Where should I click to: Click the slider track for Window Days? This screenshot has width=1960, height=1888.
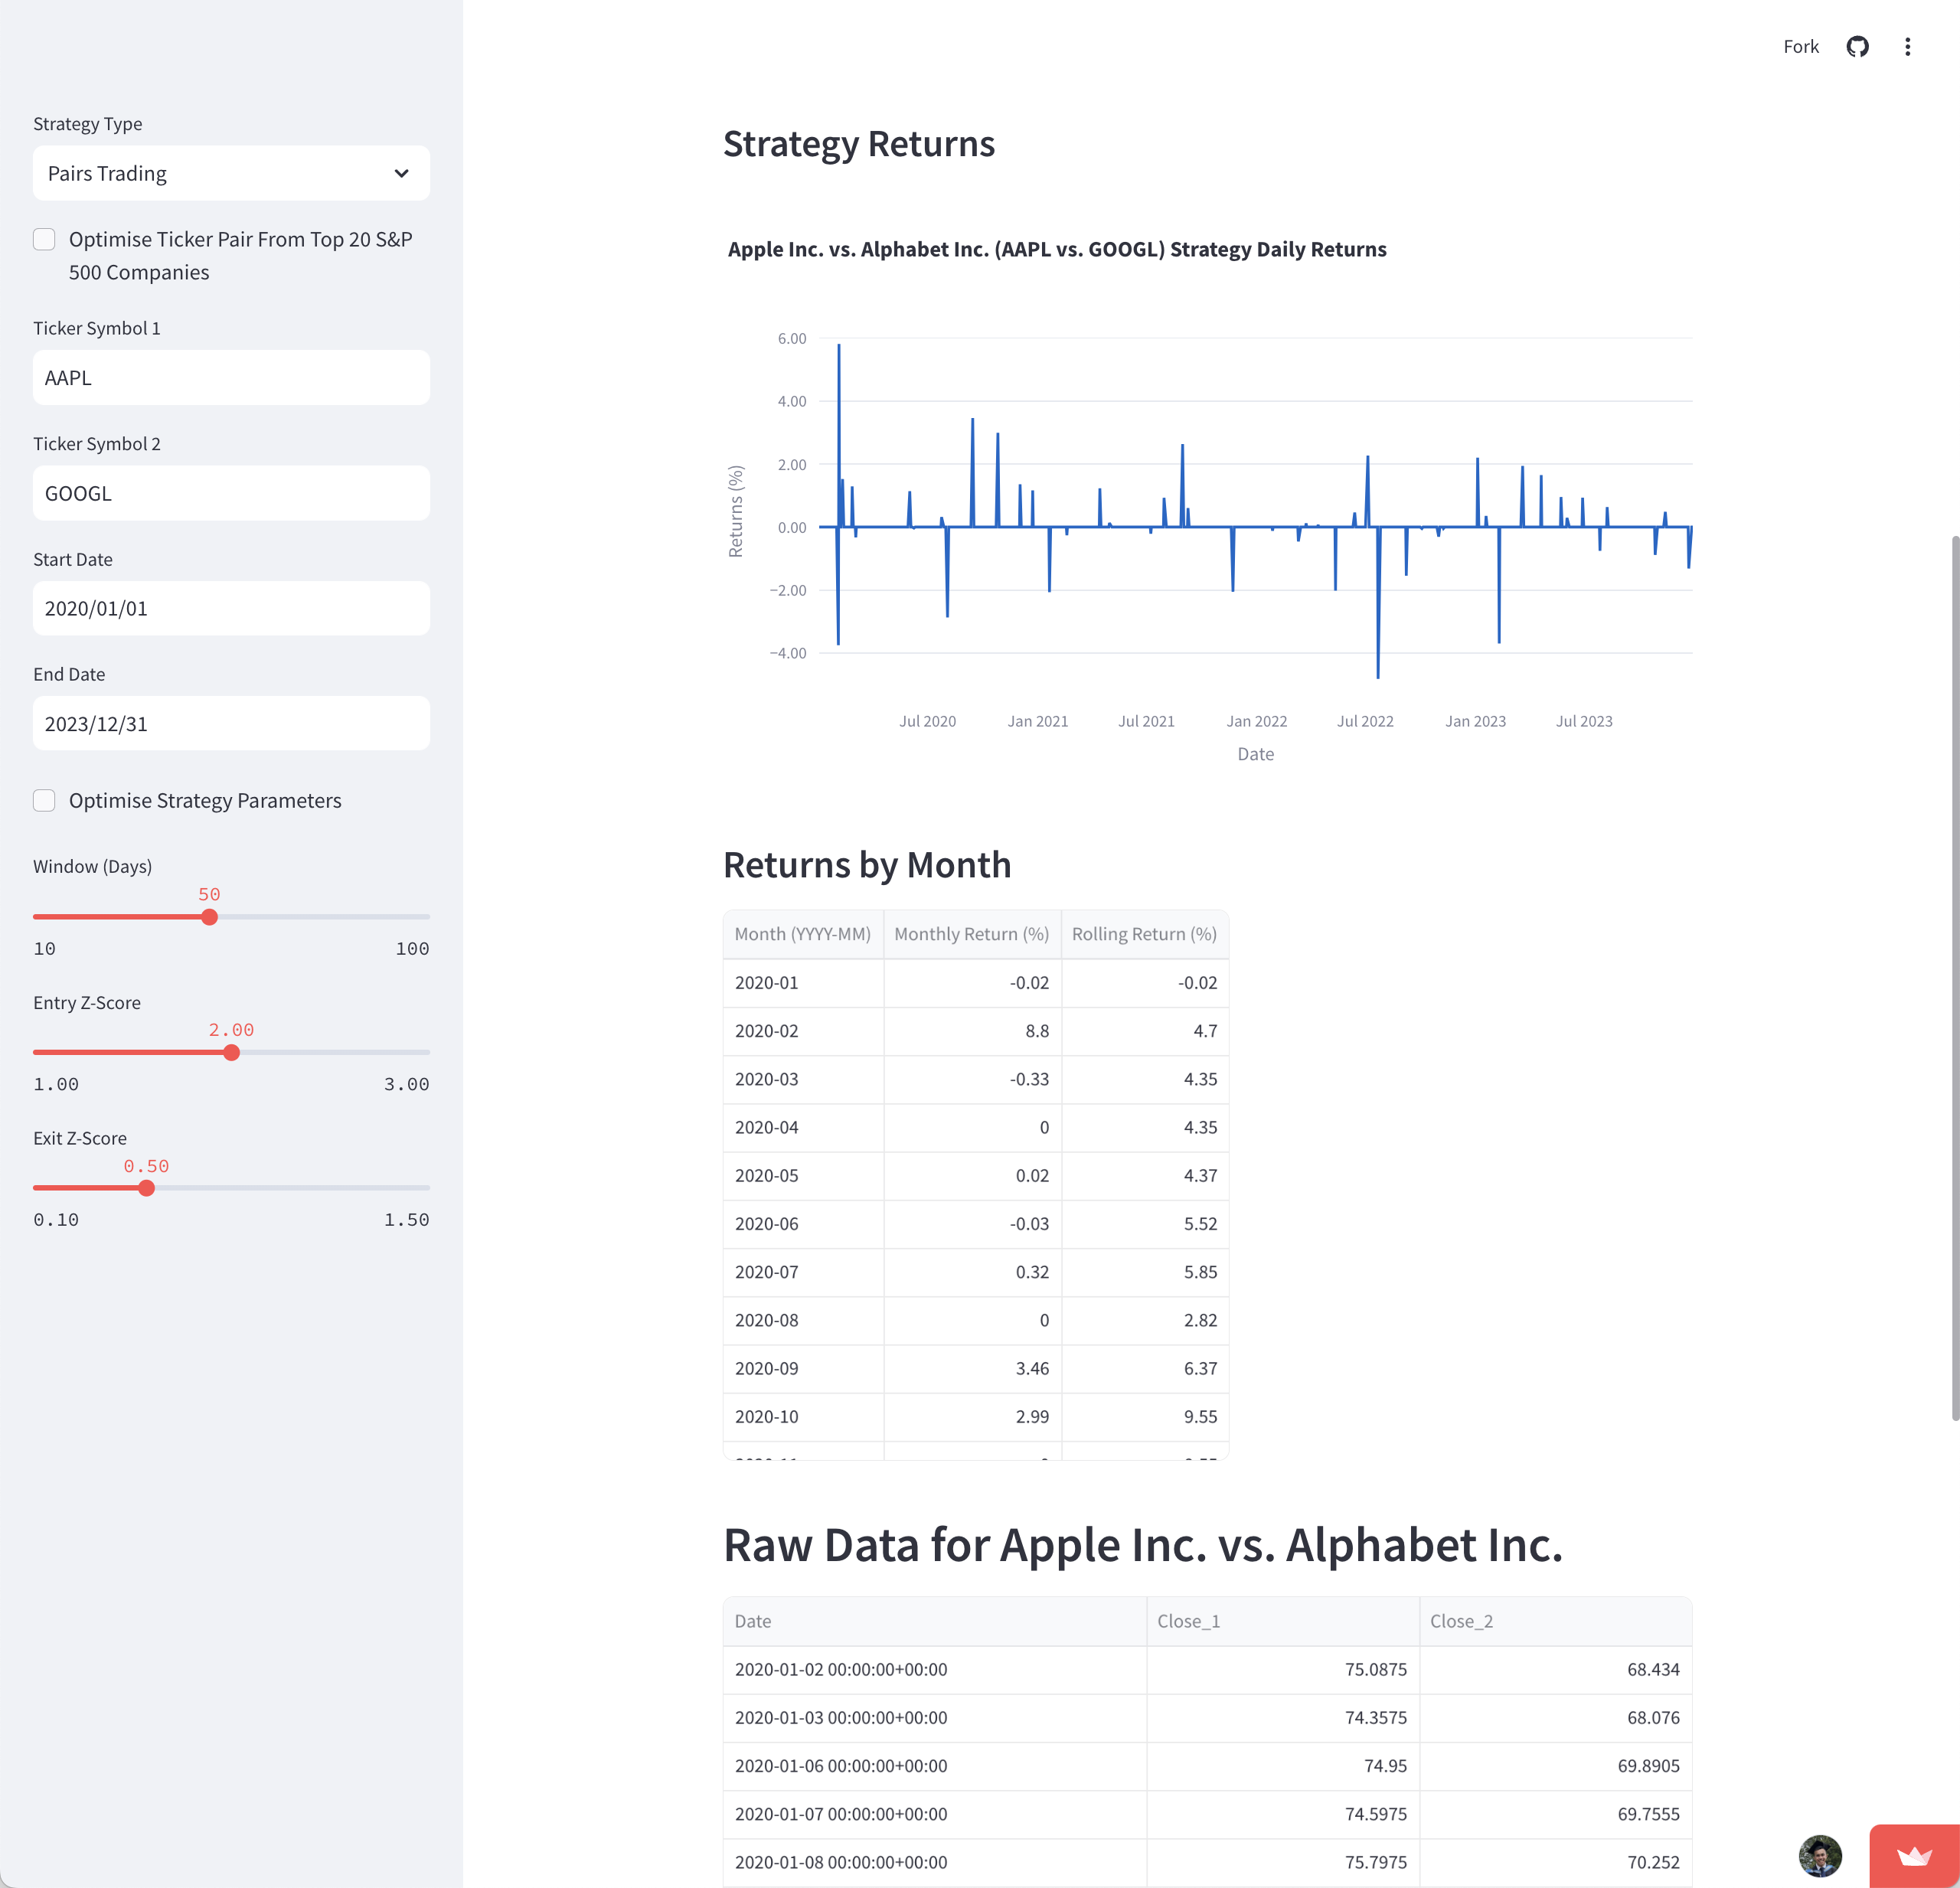(x=231, y=917)
